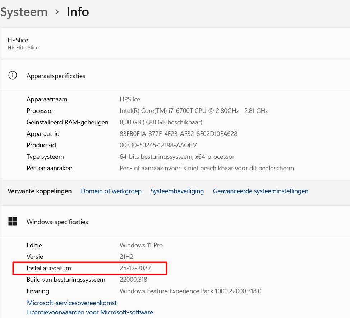350x318 pixels.
Task: Click the Windows logo icon beside Windows-specificaties
Action: (x=13, y=222)
